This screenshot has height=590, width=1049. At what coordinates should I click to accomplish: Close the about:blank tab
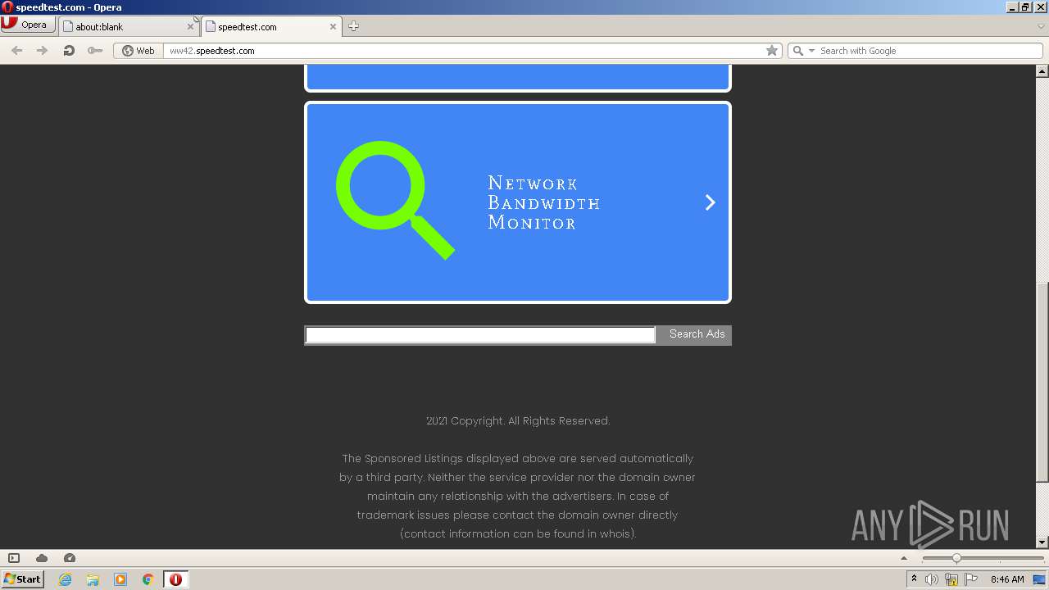point(190,26)
